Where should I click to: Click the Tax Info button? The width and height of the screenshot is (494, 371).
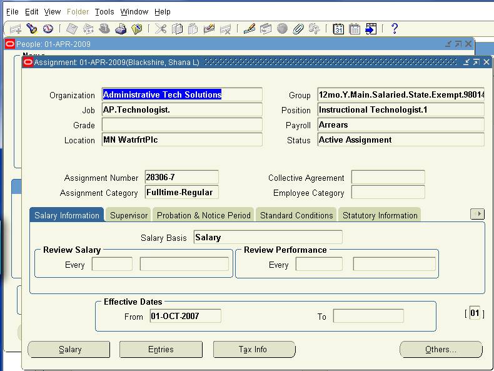tap(254, 349)
